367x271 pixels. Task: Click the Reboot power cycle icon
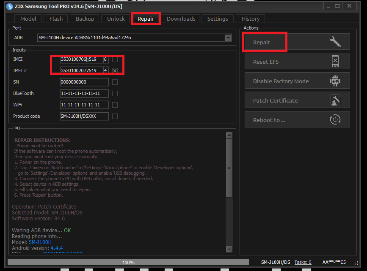point(335,119)
